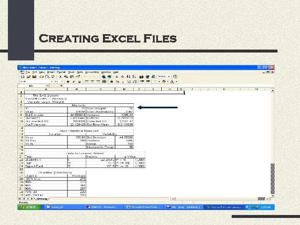
Task: Click the New workbook icon
Action: [22, 77]
